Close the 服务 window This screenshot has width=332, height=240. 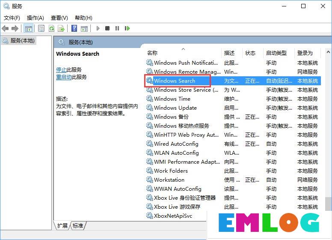tap(323, 6)
